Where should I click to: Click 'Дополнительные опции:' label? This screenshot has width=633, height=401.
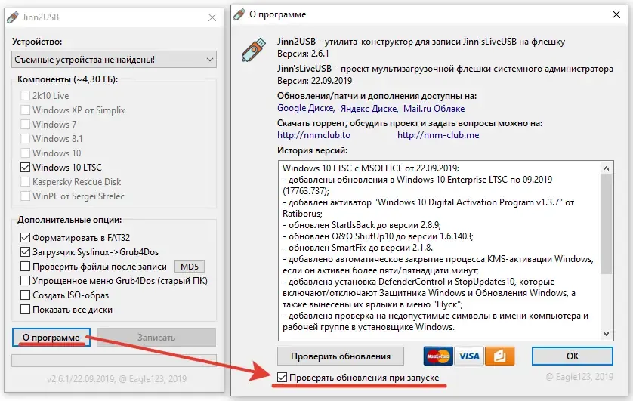[x=69, y=220]
